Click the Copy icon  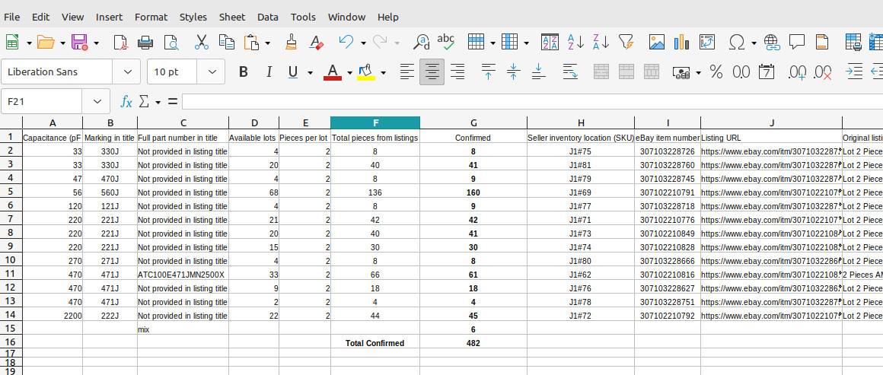227,43
